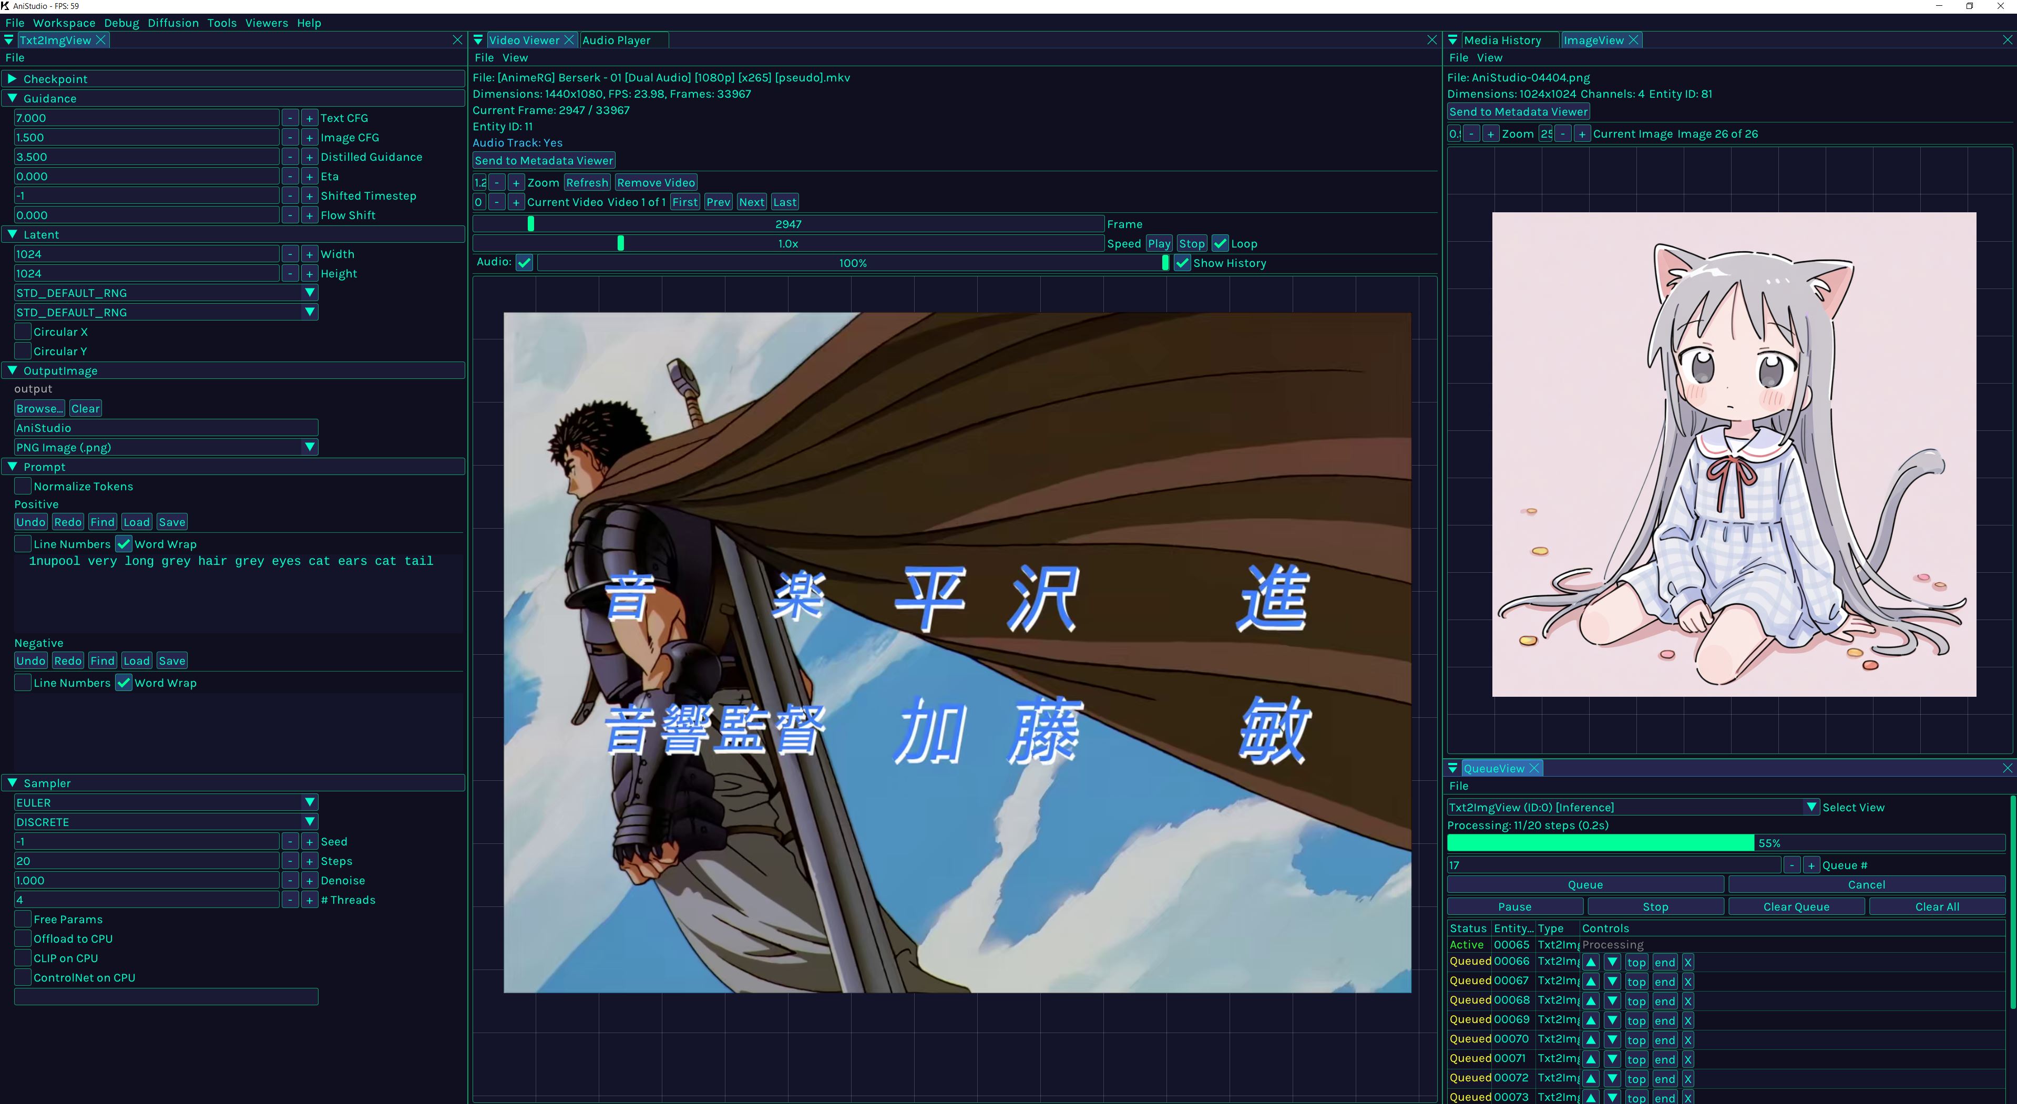This screenshot has width=2017, height=1104.
Task: Increase Queue # with plus button
Action: pyautogui.click(x=1810, y=865)
